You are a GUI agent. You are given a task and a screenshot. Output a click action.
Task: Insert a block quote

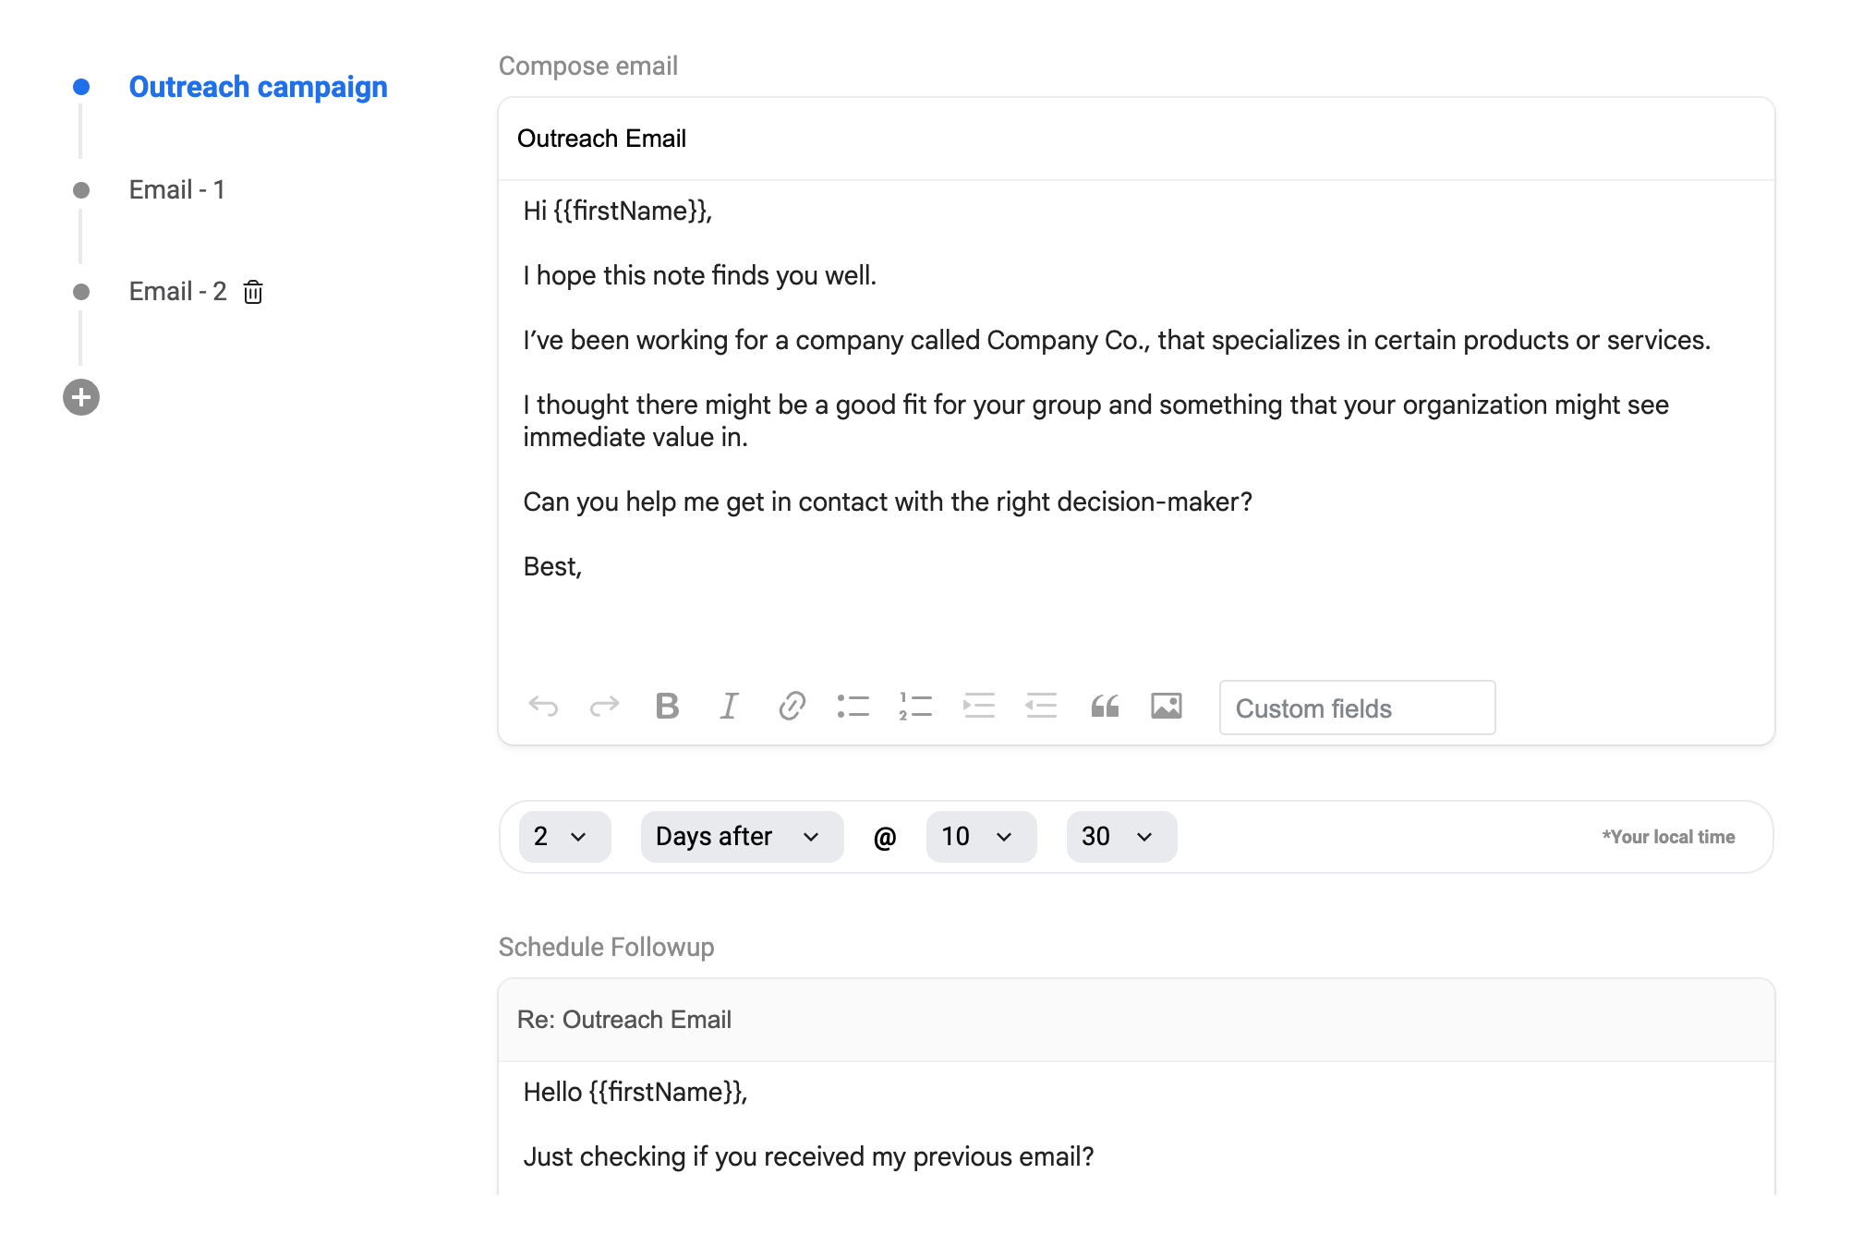pyautogui.click(x=1105, y=707)
